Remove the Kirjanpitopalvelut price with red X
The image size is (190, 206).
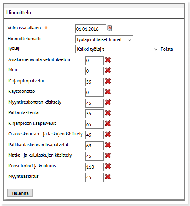click(108, 81)
